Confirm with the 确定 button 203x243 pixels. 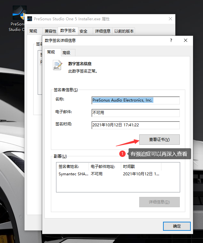point(177,226)
